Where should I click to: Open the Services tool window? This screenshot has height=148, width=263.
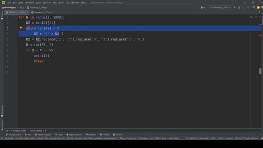click(x=118, y=135)
